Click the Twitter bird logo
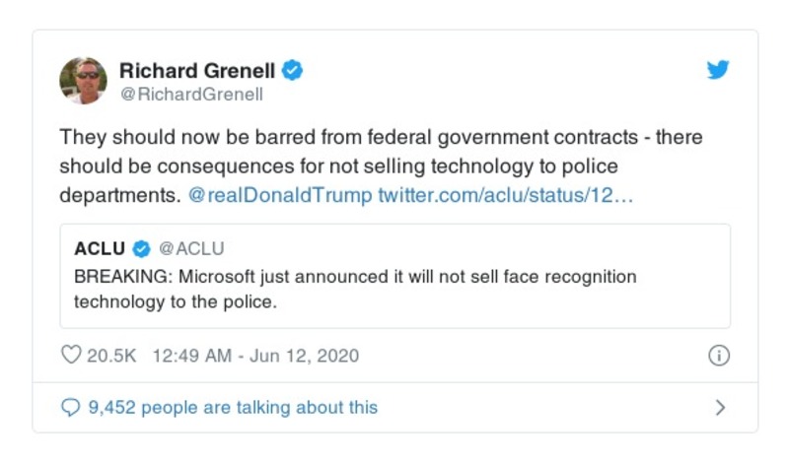Viewport: 788px width, 465px height. (x=718, y=71)
